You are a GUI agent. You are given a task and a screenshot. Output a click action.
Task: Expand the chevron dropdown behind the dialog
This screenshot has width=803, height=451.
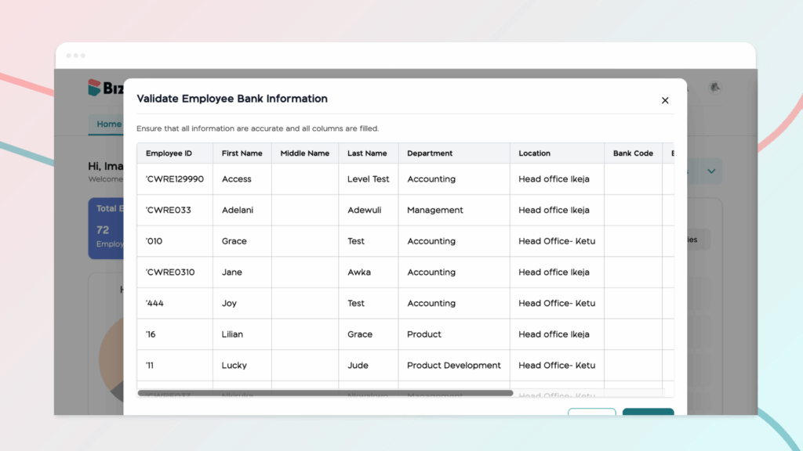pyautogui.click(x=711, y=171)
